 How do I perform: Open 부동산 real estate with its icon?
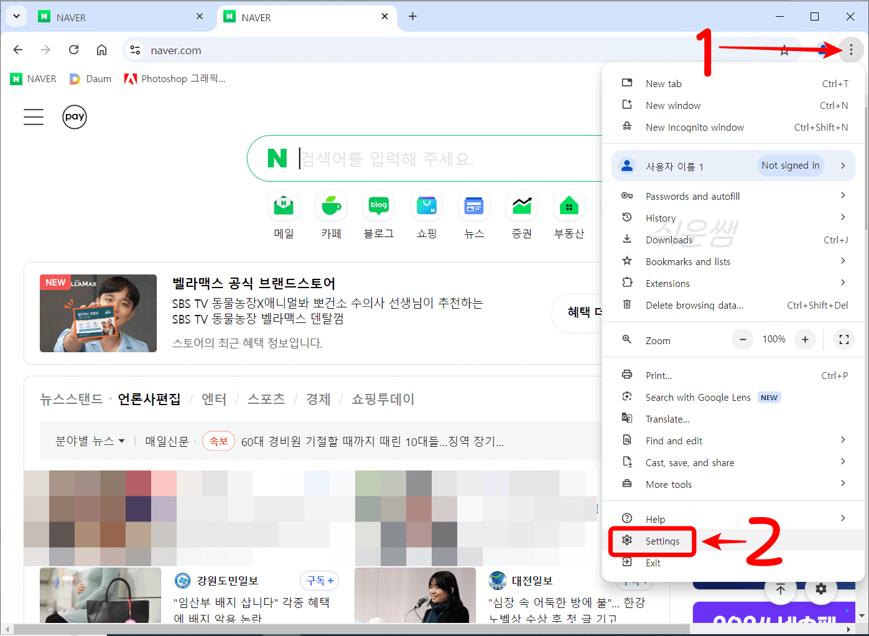click(569, 205)
